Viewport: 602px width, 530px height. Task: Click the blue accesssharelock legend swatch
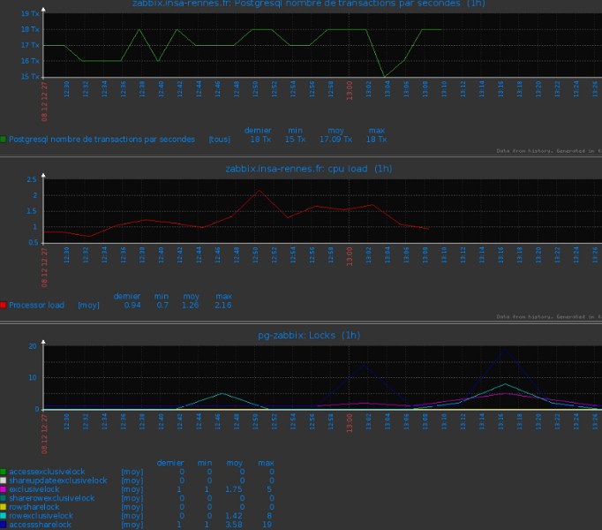[3, 525]
